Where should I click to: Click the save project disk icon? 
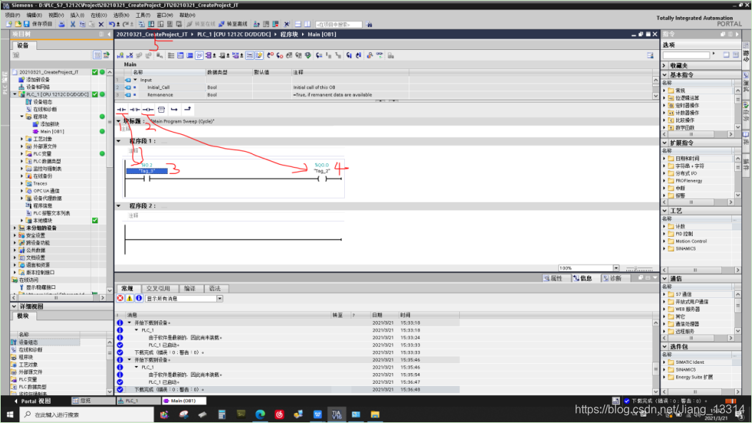coord(26,24)
